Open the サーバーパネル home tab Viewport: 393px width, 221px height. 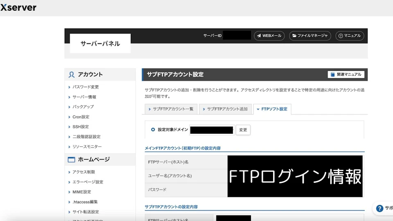coord(100,44)
